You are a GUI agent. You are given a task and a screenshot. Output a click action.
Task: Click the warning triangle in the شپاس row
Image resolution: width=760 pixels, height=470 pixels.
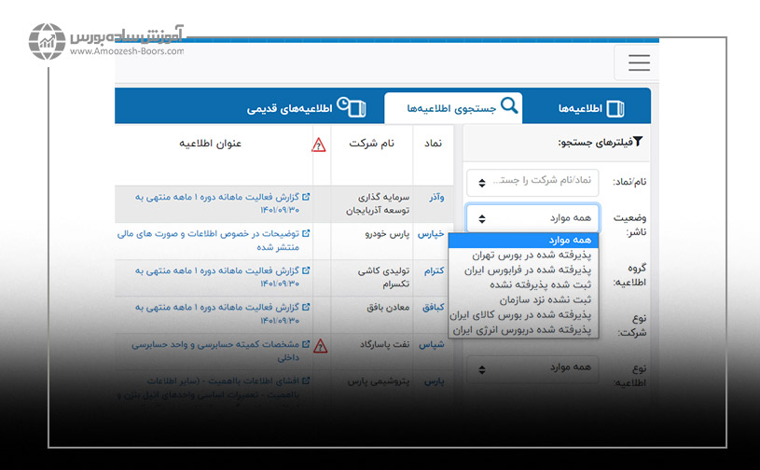[320, 346]
